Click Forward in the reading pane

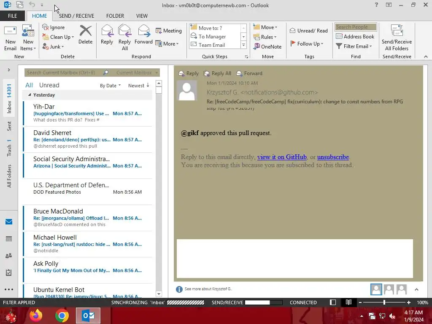coord(249,73)
